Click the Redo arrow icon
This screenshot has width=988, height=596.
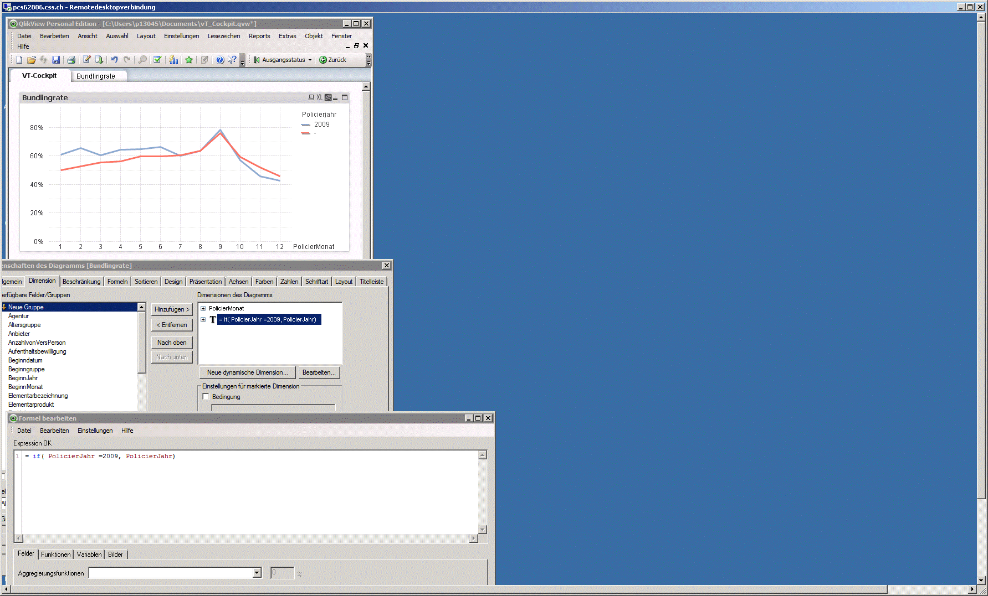(x=127, y=60)
